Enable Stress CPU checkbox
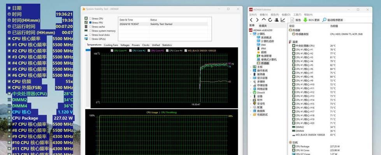Image resolution: width=381 pixels, height=155 pixels. pos(90,18)
